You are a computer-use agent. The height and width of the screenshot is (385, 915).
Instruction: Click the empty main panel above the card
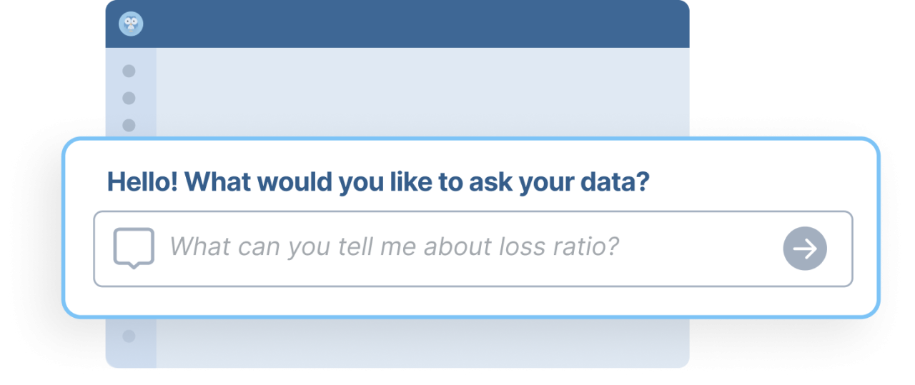click(422, 91)
